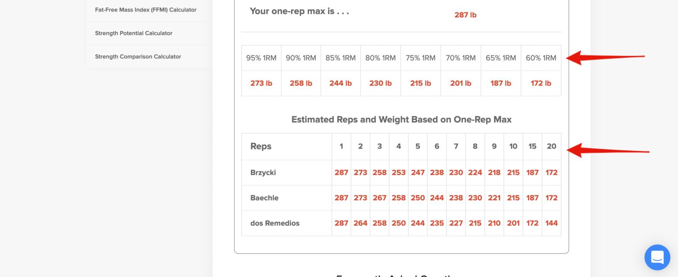Click the 95% 1RM column header

(261, 57)
